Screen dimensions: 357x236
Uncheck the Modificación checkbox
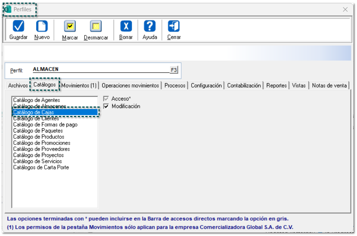[106, 107]
